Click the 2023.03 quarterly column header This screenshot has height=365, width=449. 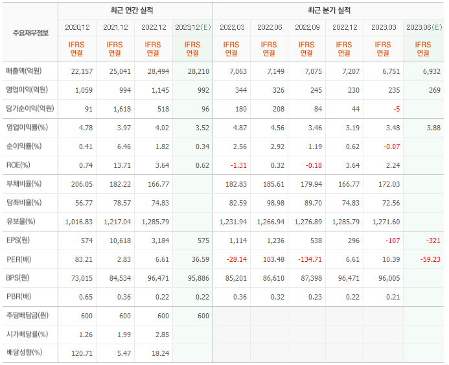pos(384,27)
